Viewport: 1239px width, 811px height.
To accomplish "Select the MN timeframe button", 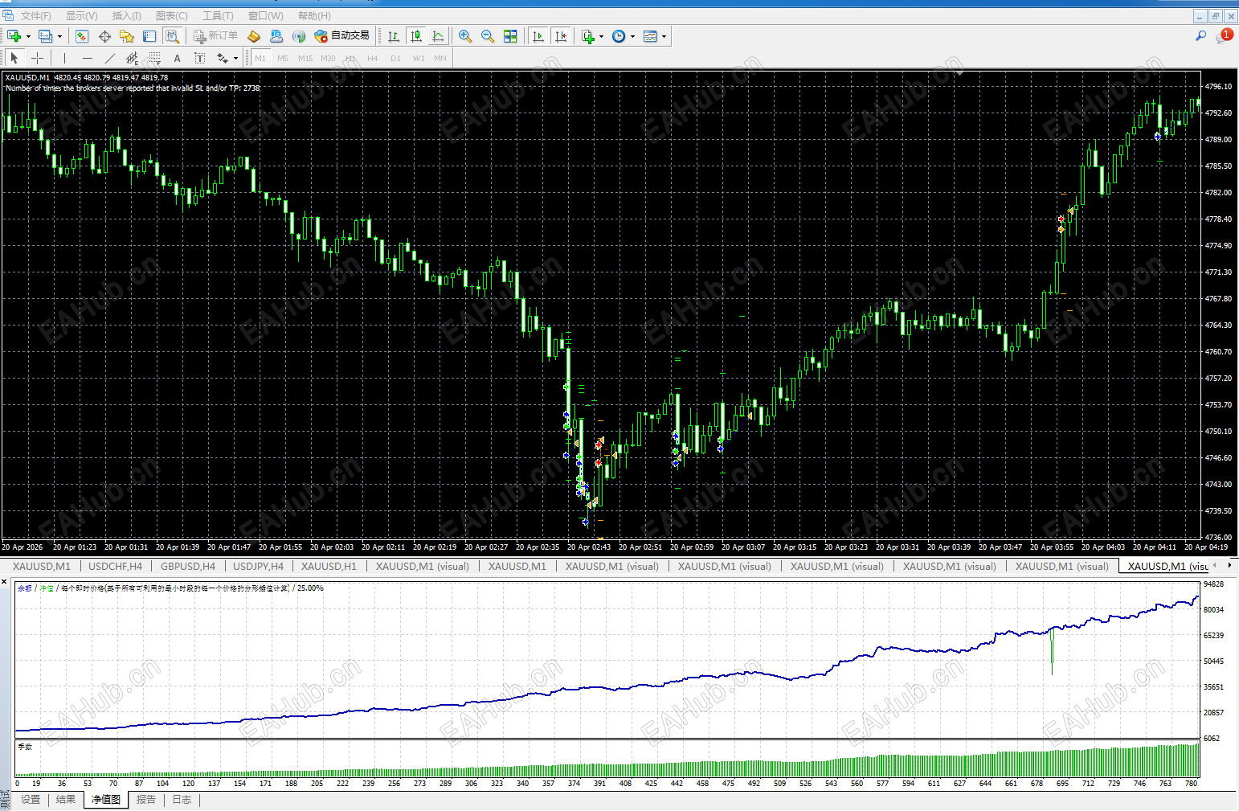I will click(440, 58).
